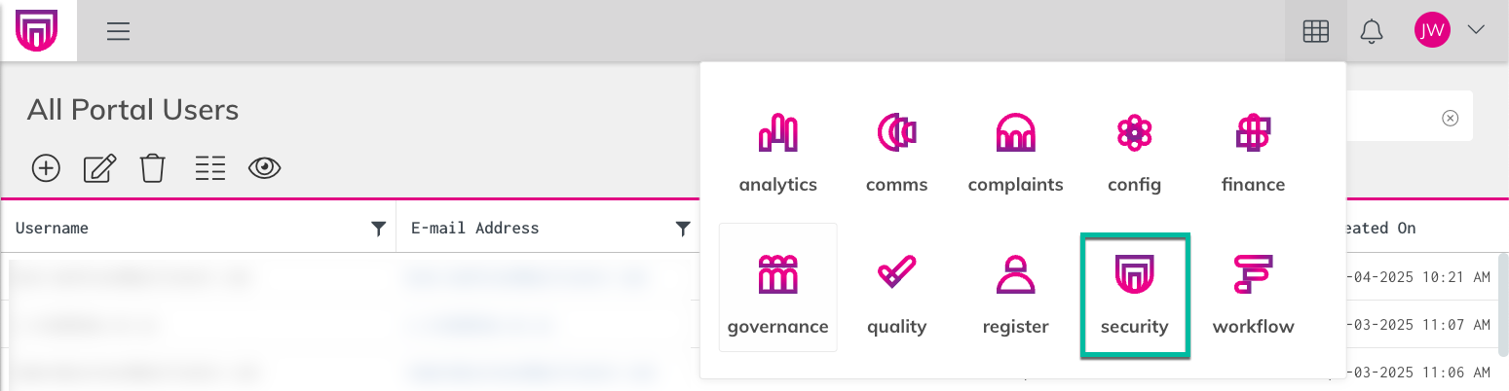
Task: Toggle view with the eye icon
Action: tap(264, 168)
